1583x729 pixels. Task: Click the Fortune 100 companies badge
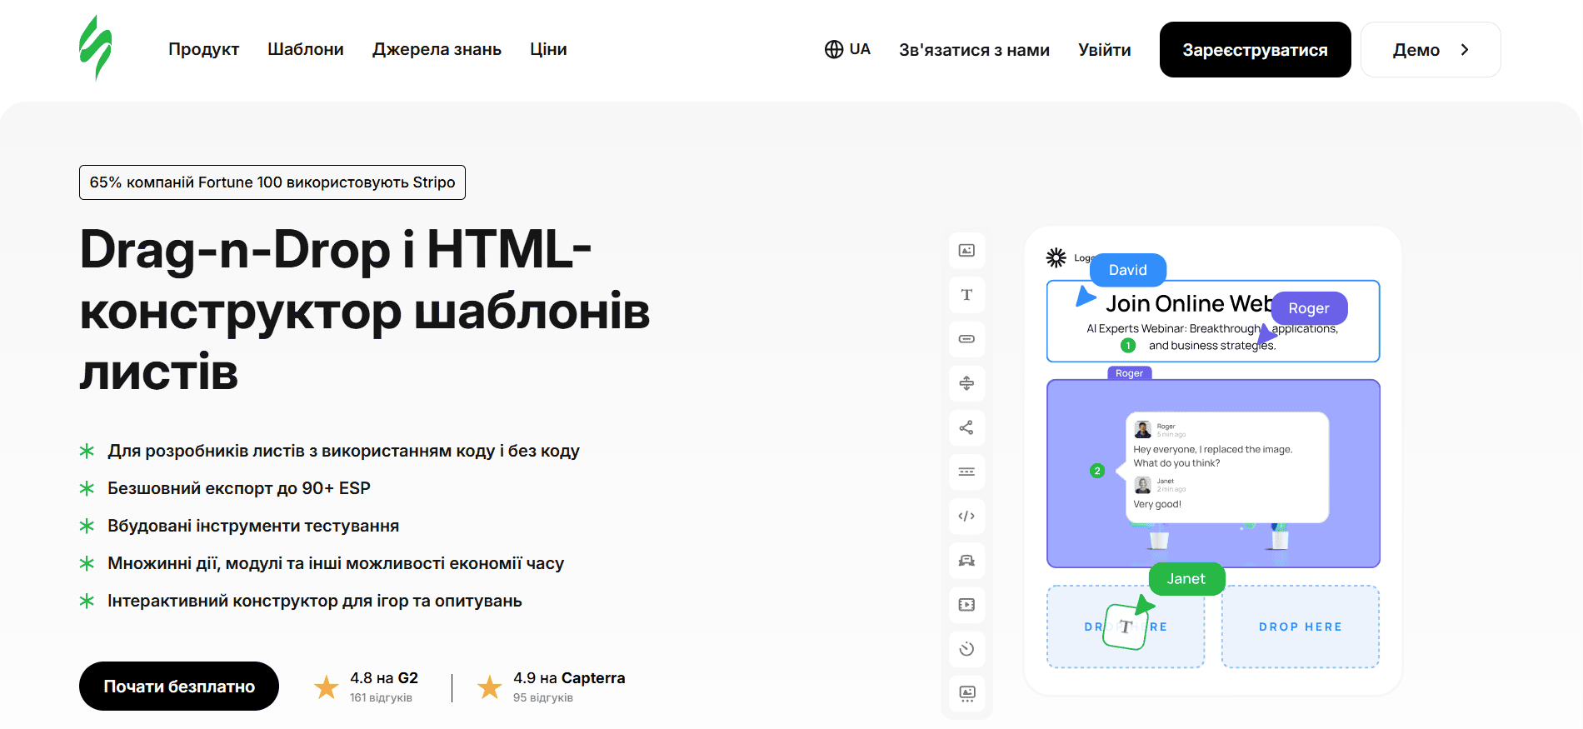click(x=272, y=182)
